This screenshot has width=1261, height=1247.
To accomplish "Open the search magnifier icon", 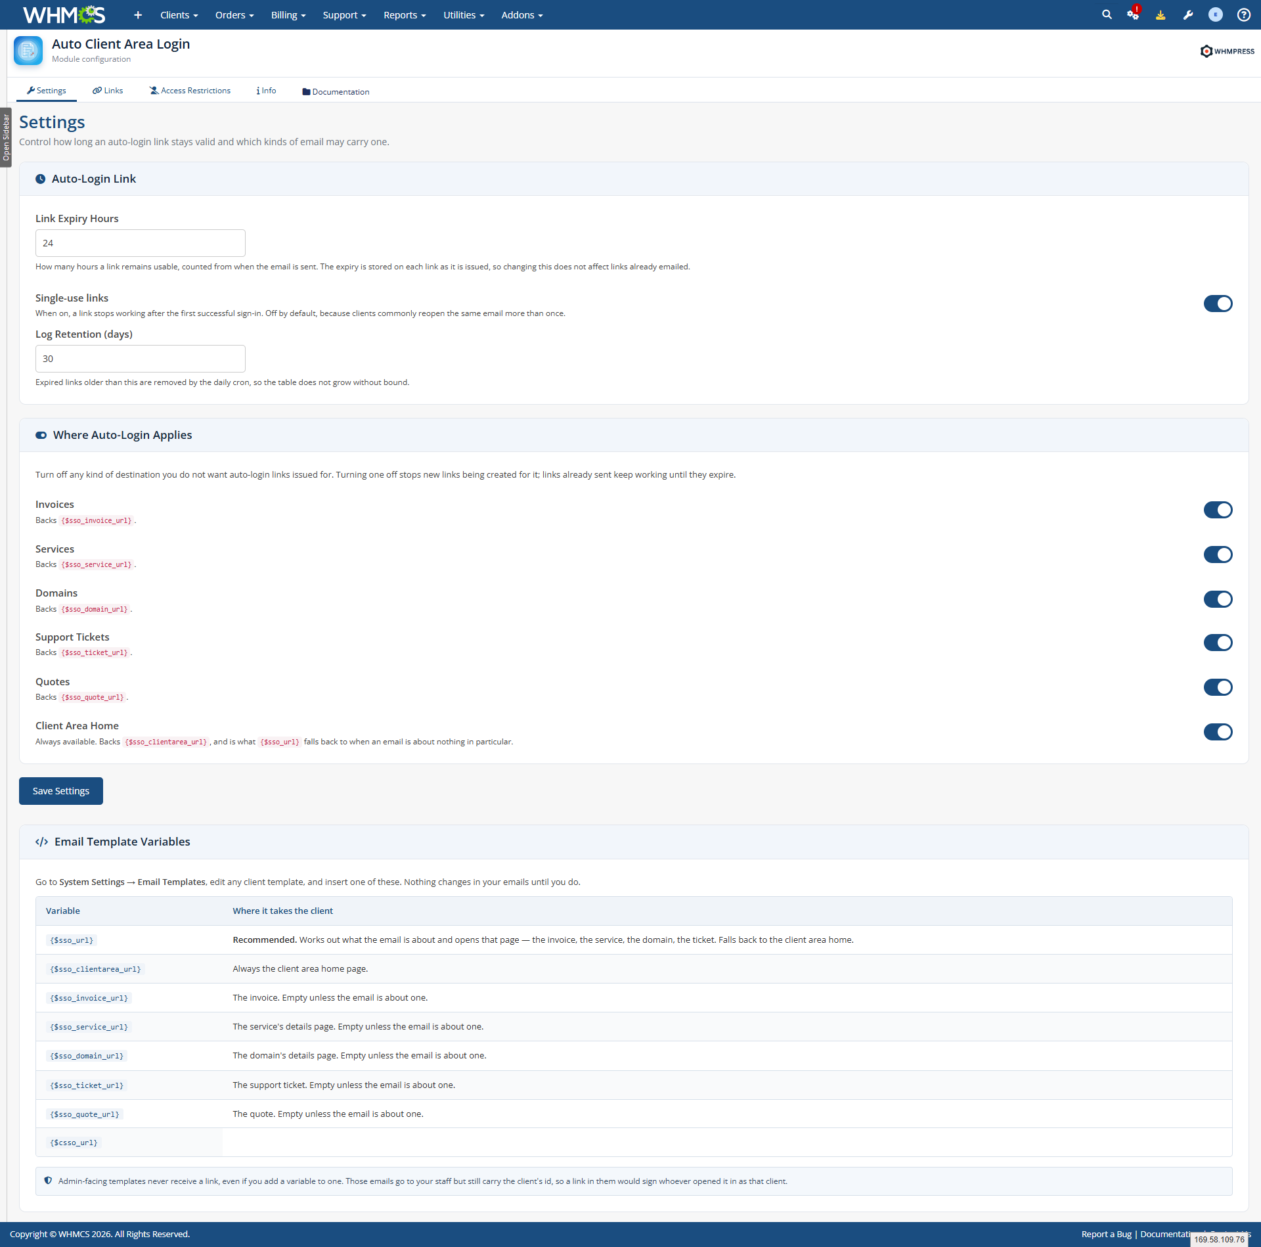I will tap(1107, 14).
